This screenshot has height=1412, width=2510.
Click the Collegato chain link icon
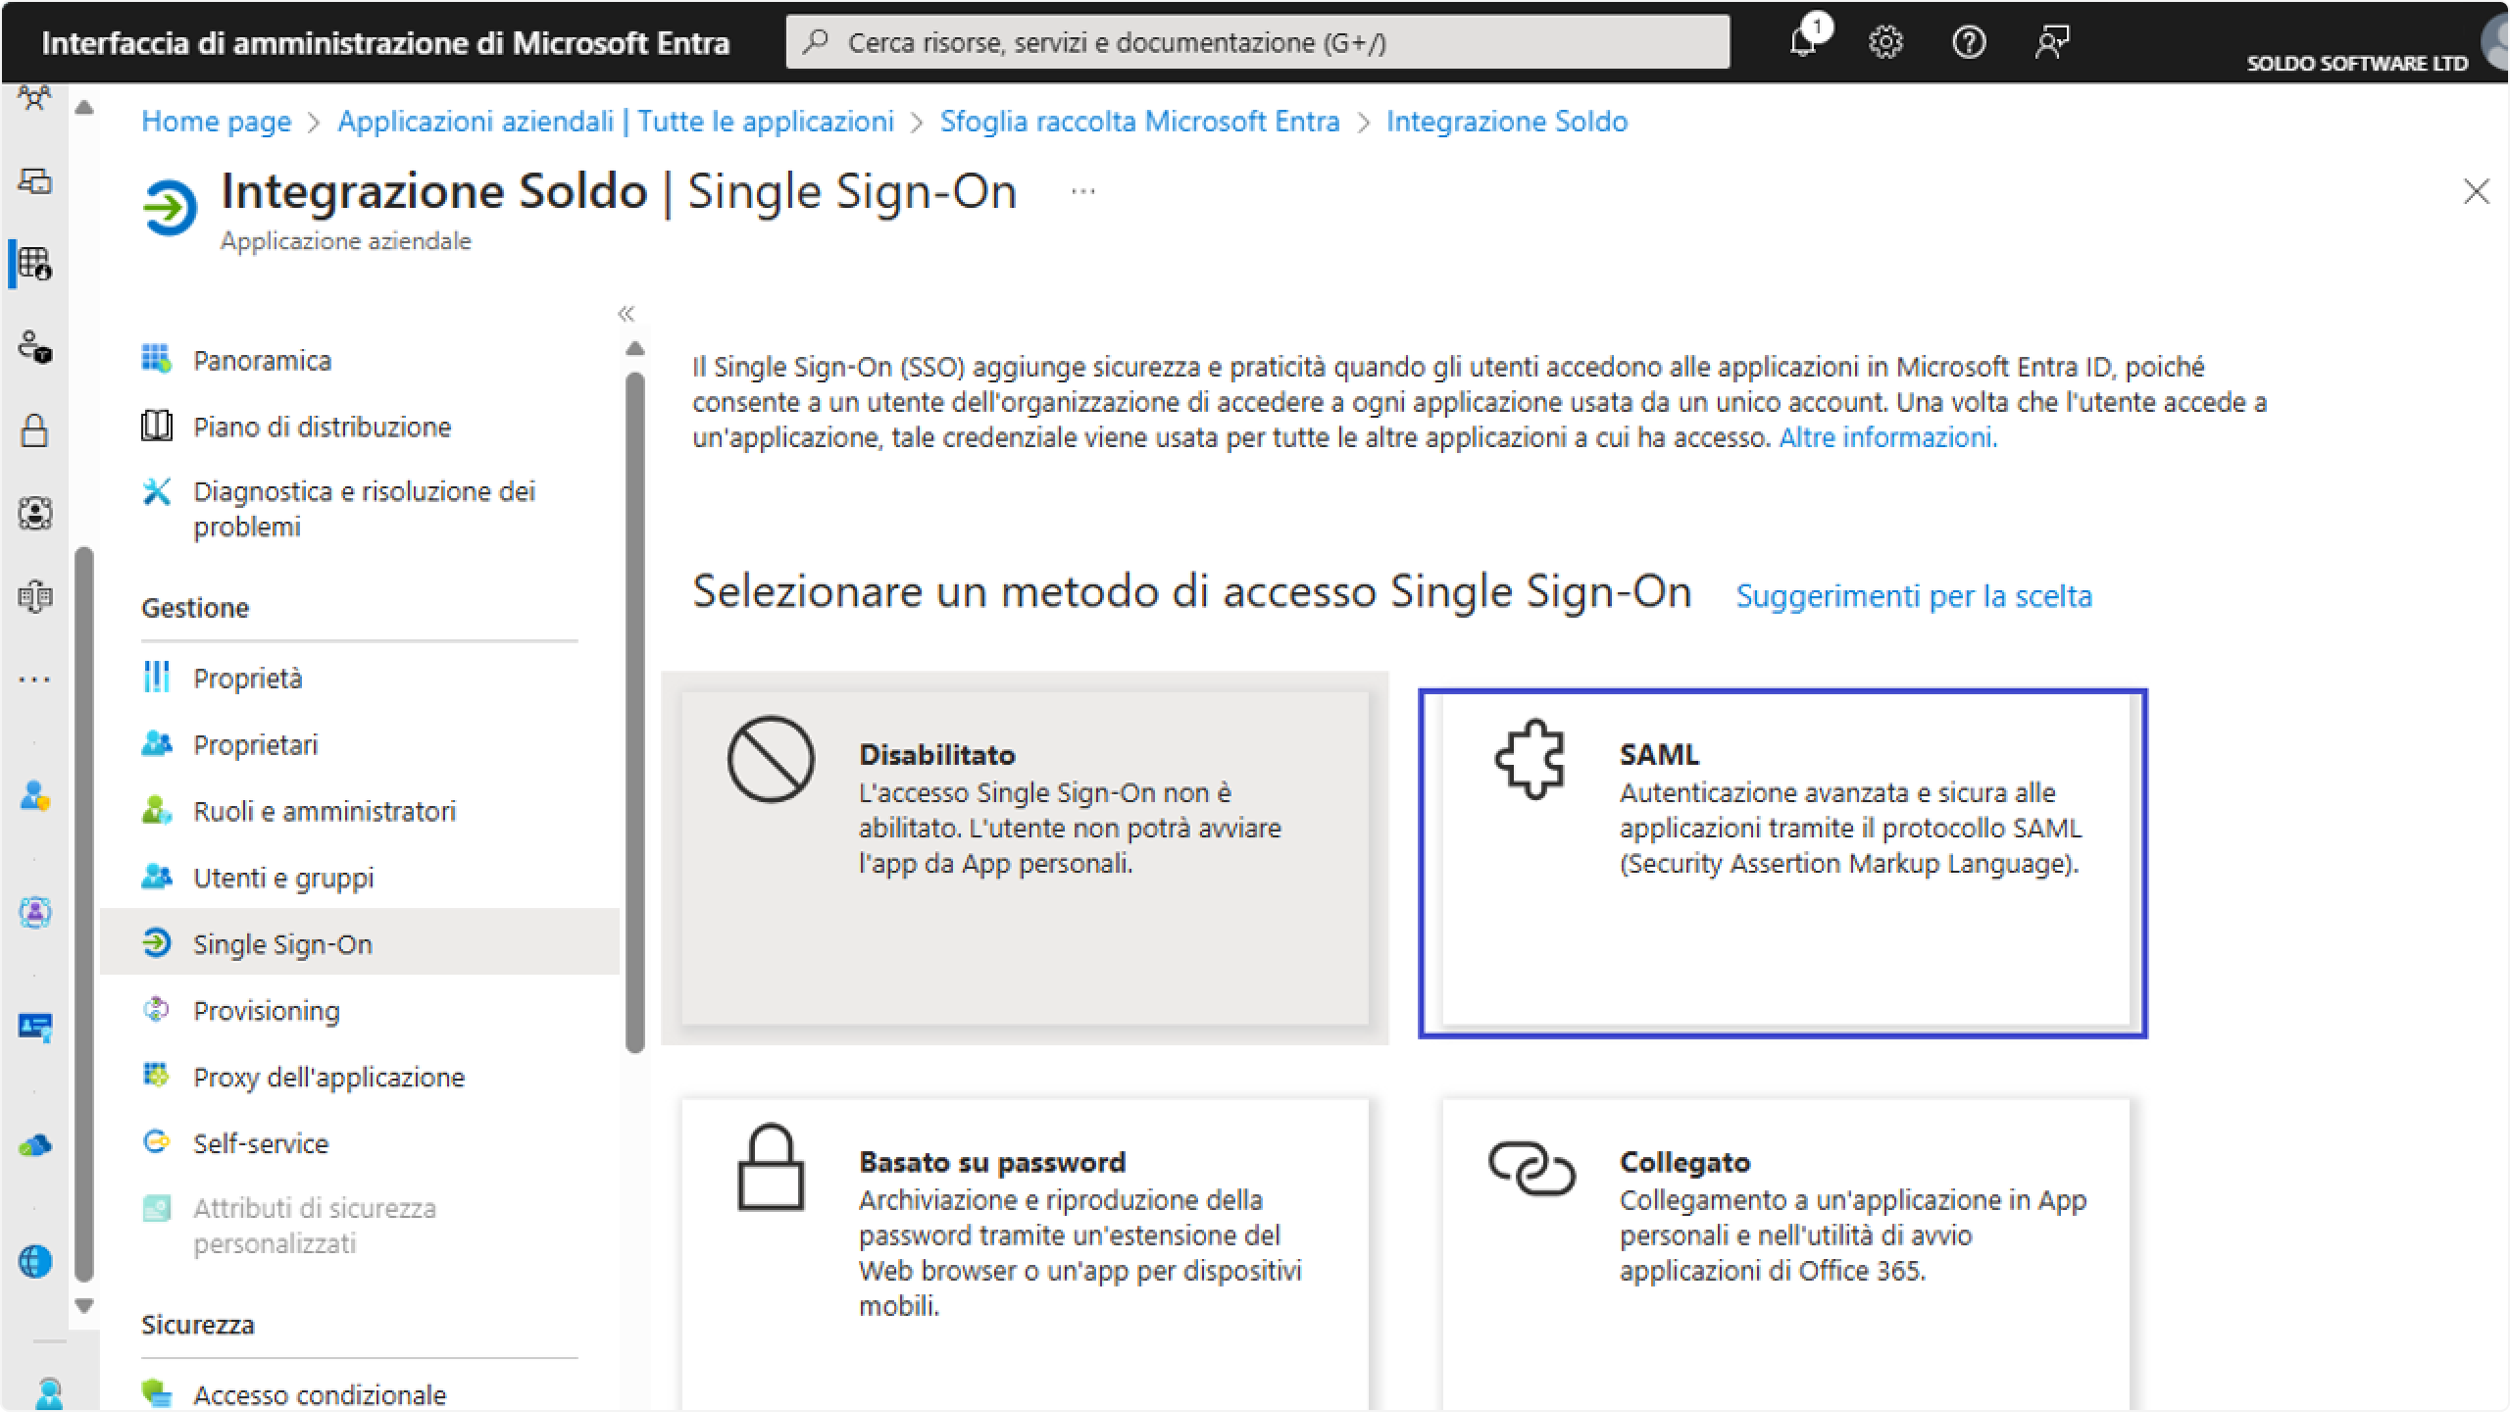coord(1531,1168)
